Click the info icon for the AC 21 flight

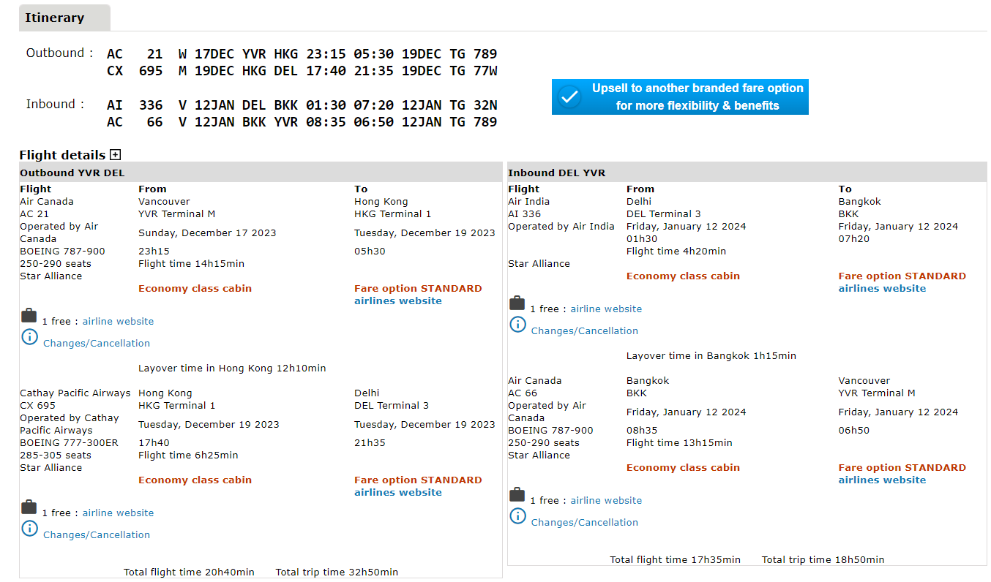pyautogui.click(x=29, y=337)
